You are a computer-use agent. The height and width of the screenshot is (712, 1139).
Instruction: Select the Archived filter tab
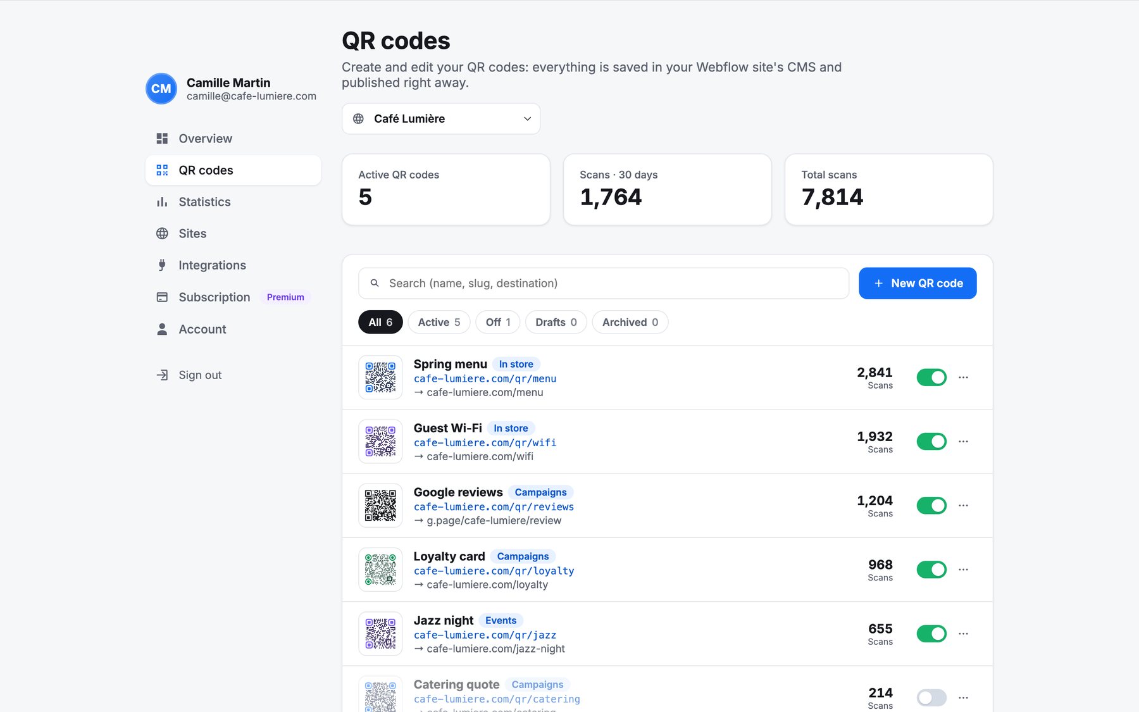(x=630, y=322)
